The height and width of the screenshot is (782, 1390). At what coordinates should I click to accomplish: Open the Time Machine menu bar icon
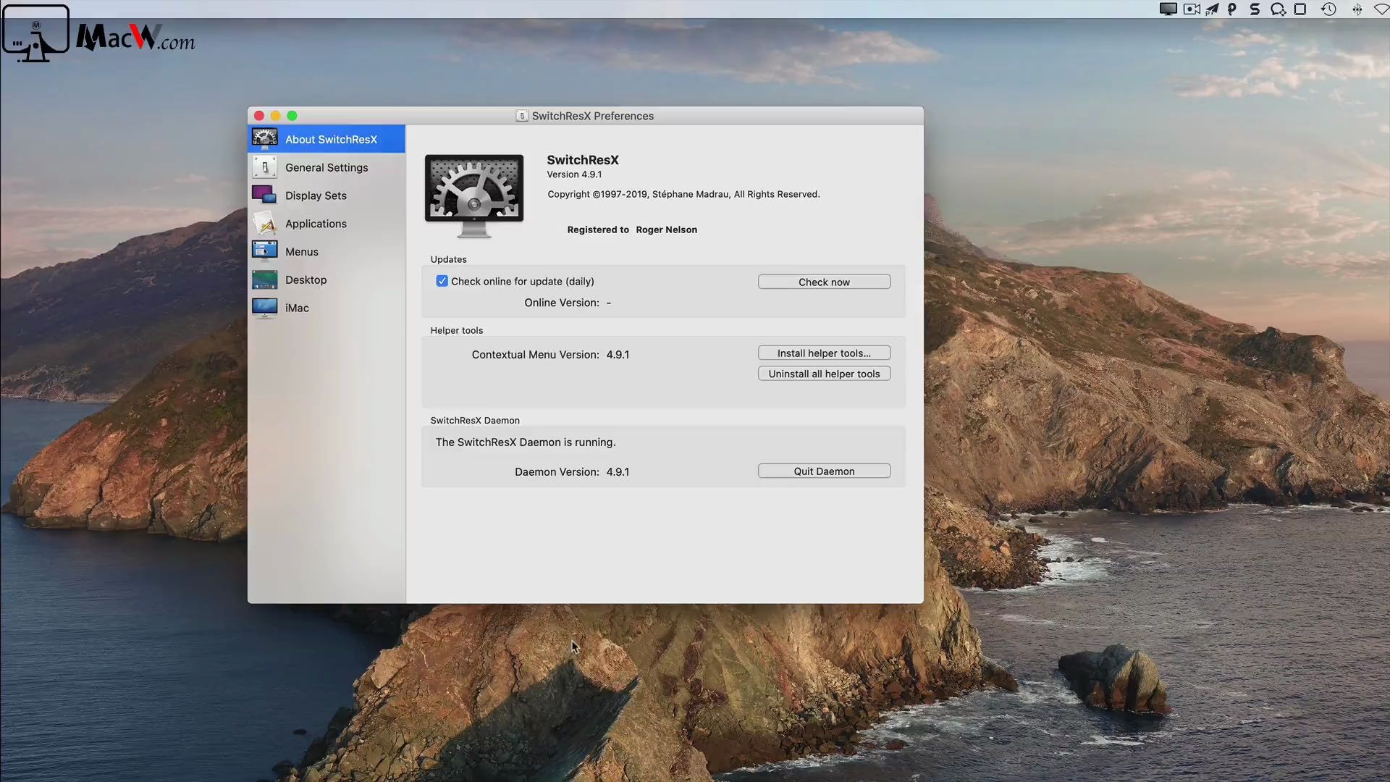pyautogui.click(x=1329, y=9)
